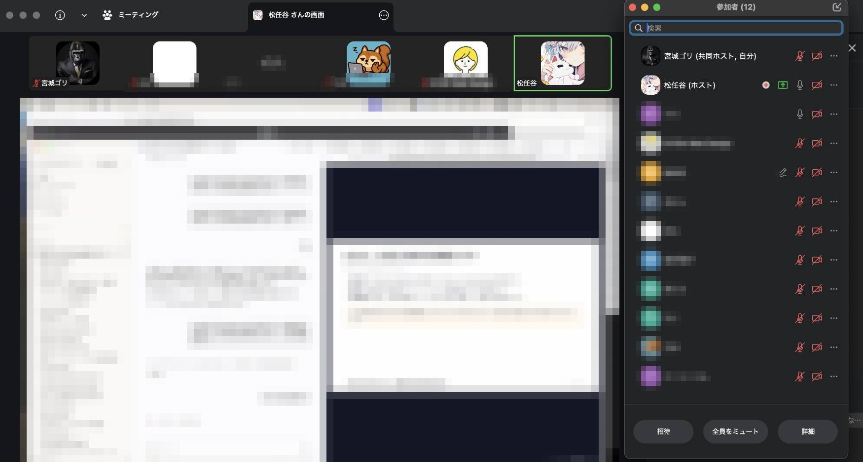Open the 詳細 button in the participants panel

pyautogui.click(x=808, y=431)
